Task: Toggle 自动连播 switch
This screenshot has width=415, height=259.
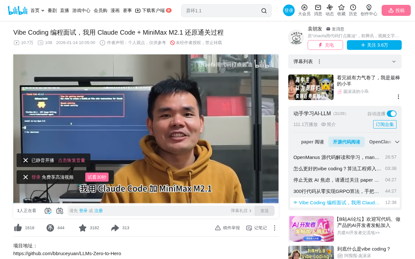Action: (392, 114)
